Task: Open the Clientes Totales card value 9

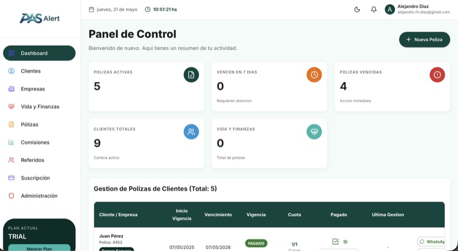Action: click(97, 143)
